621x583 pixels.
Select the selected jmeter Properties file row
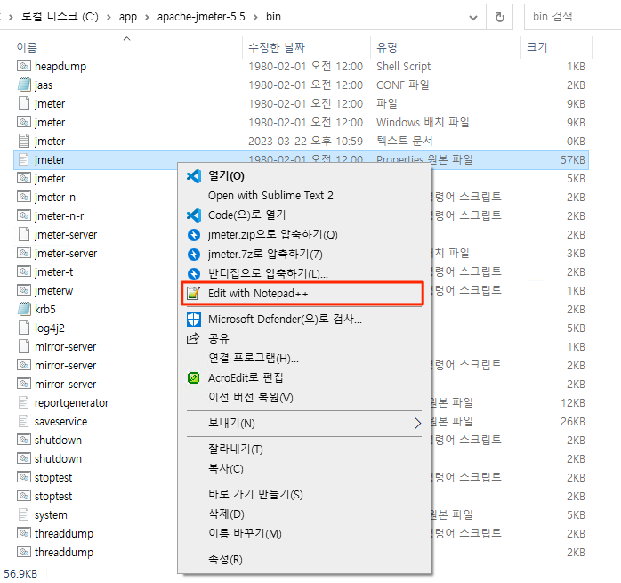(301, 159)
